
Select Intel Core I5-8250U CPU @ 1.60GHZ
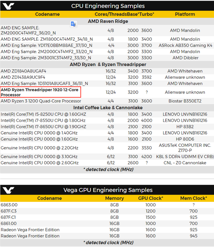[x=43, y=114]
